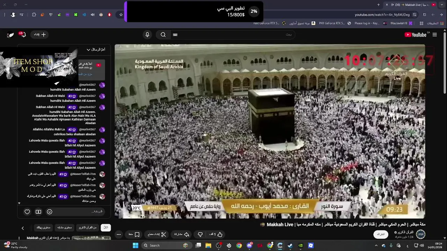
Task: Save the video with the bookmark button
Action: click(x=134, y=234)
